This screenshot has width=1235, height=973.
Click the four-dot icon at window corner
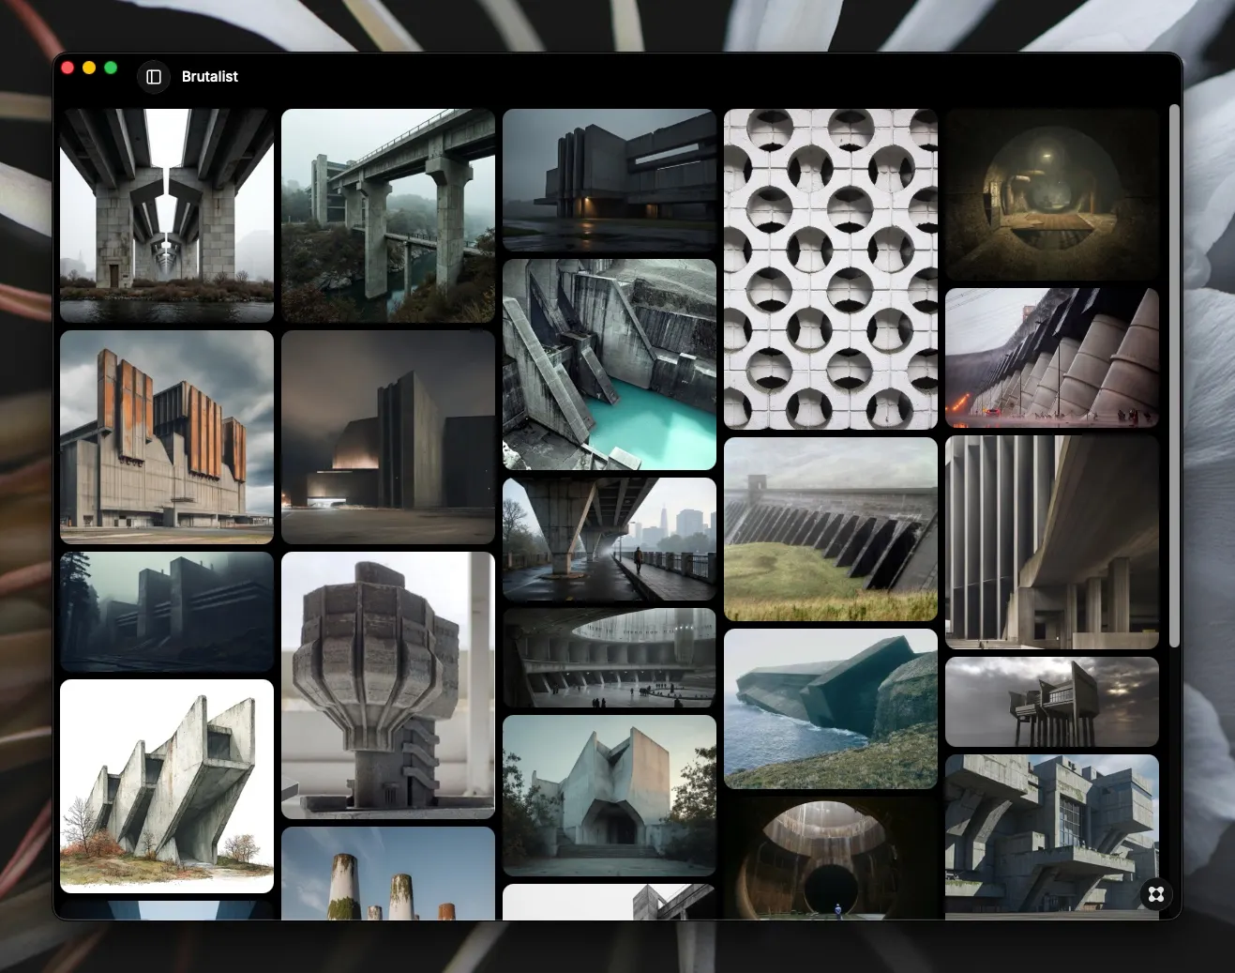click(x=1156, y=894)
